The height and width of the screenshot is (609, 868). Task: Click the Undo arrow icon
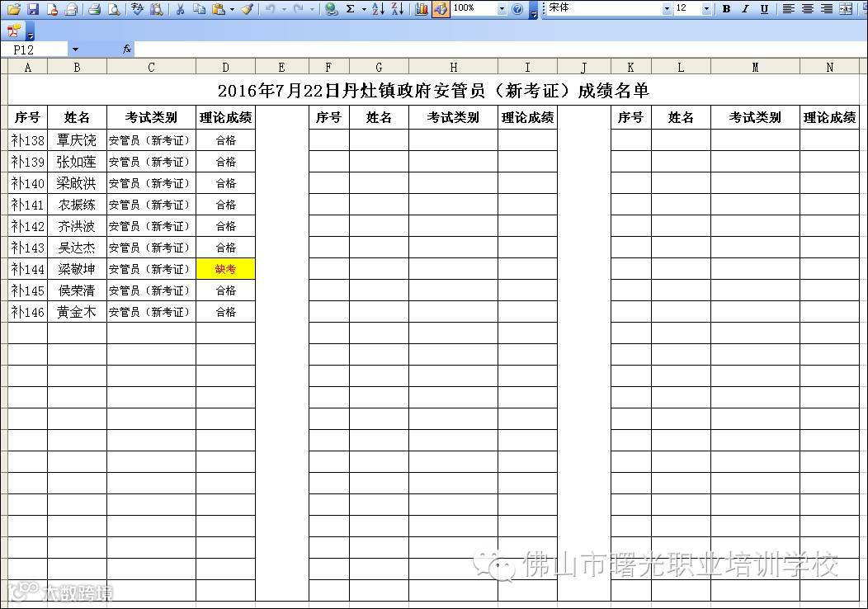tap(270, 9)
